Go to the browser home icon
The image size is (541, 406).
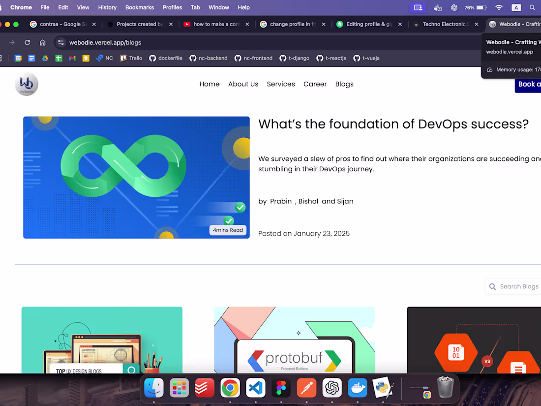(x=42, y=42)
